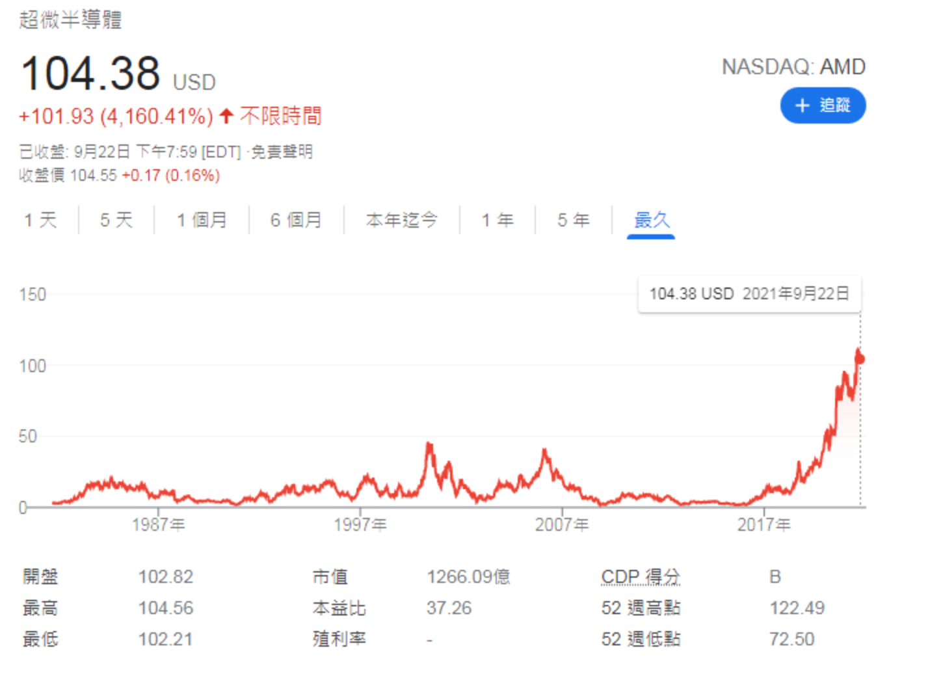Click the 超微半導體 company name heading
The image size is (930, 687).
(x=70, y=20)
